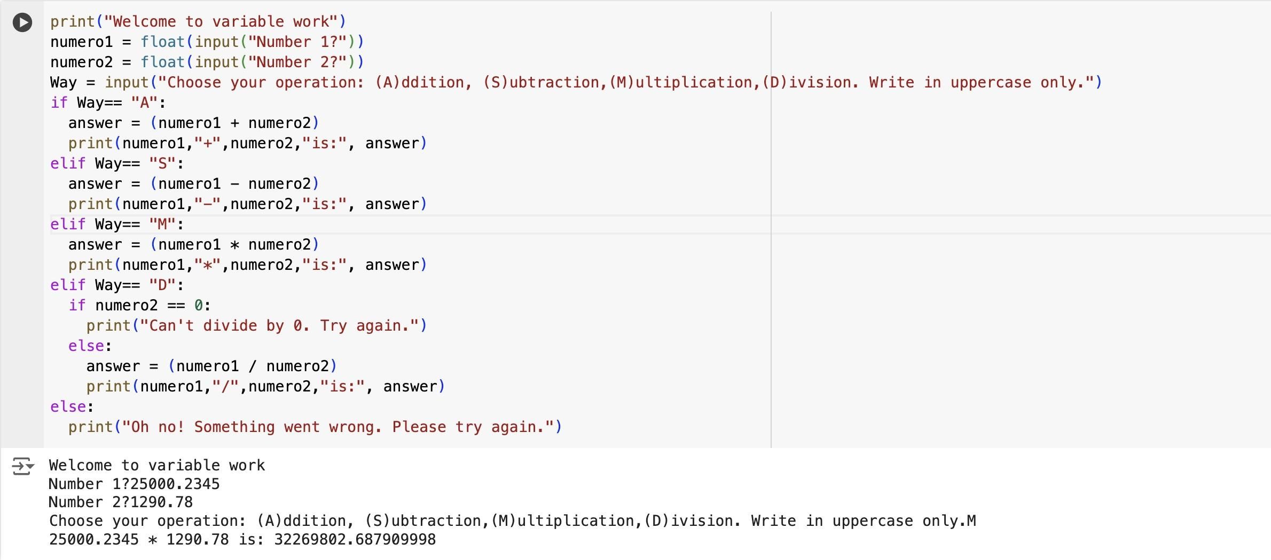Click the 'if numero2 == 0' condition line

click(139, 306)
